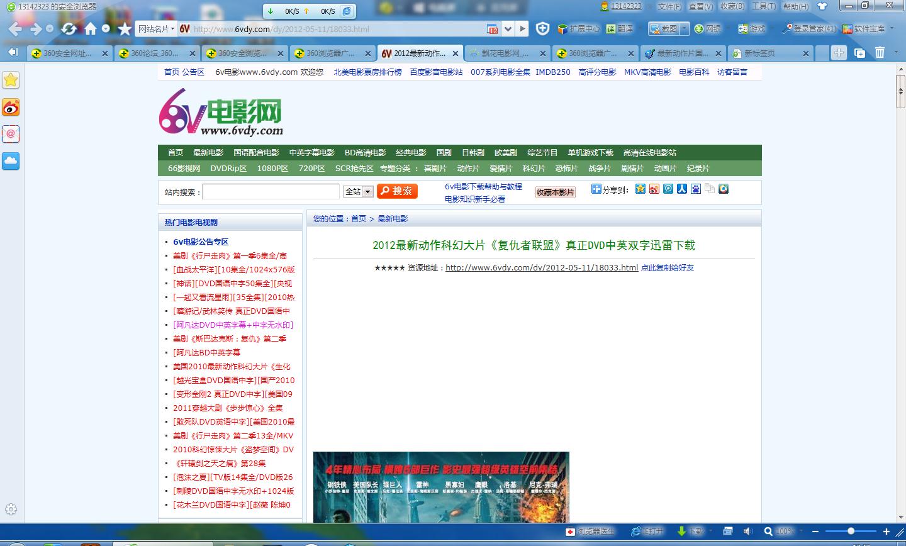Toggle the tab-bar sidebar collapse arrow
This screenshot has width=906, height=546.
tap(13, 52)
